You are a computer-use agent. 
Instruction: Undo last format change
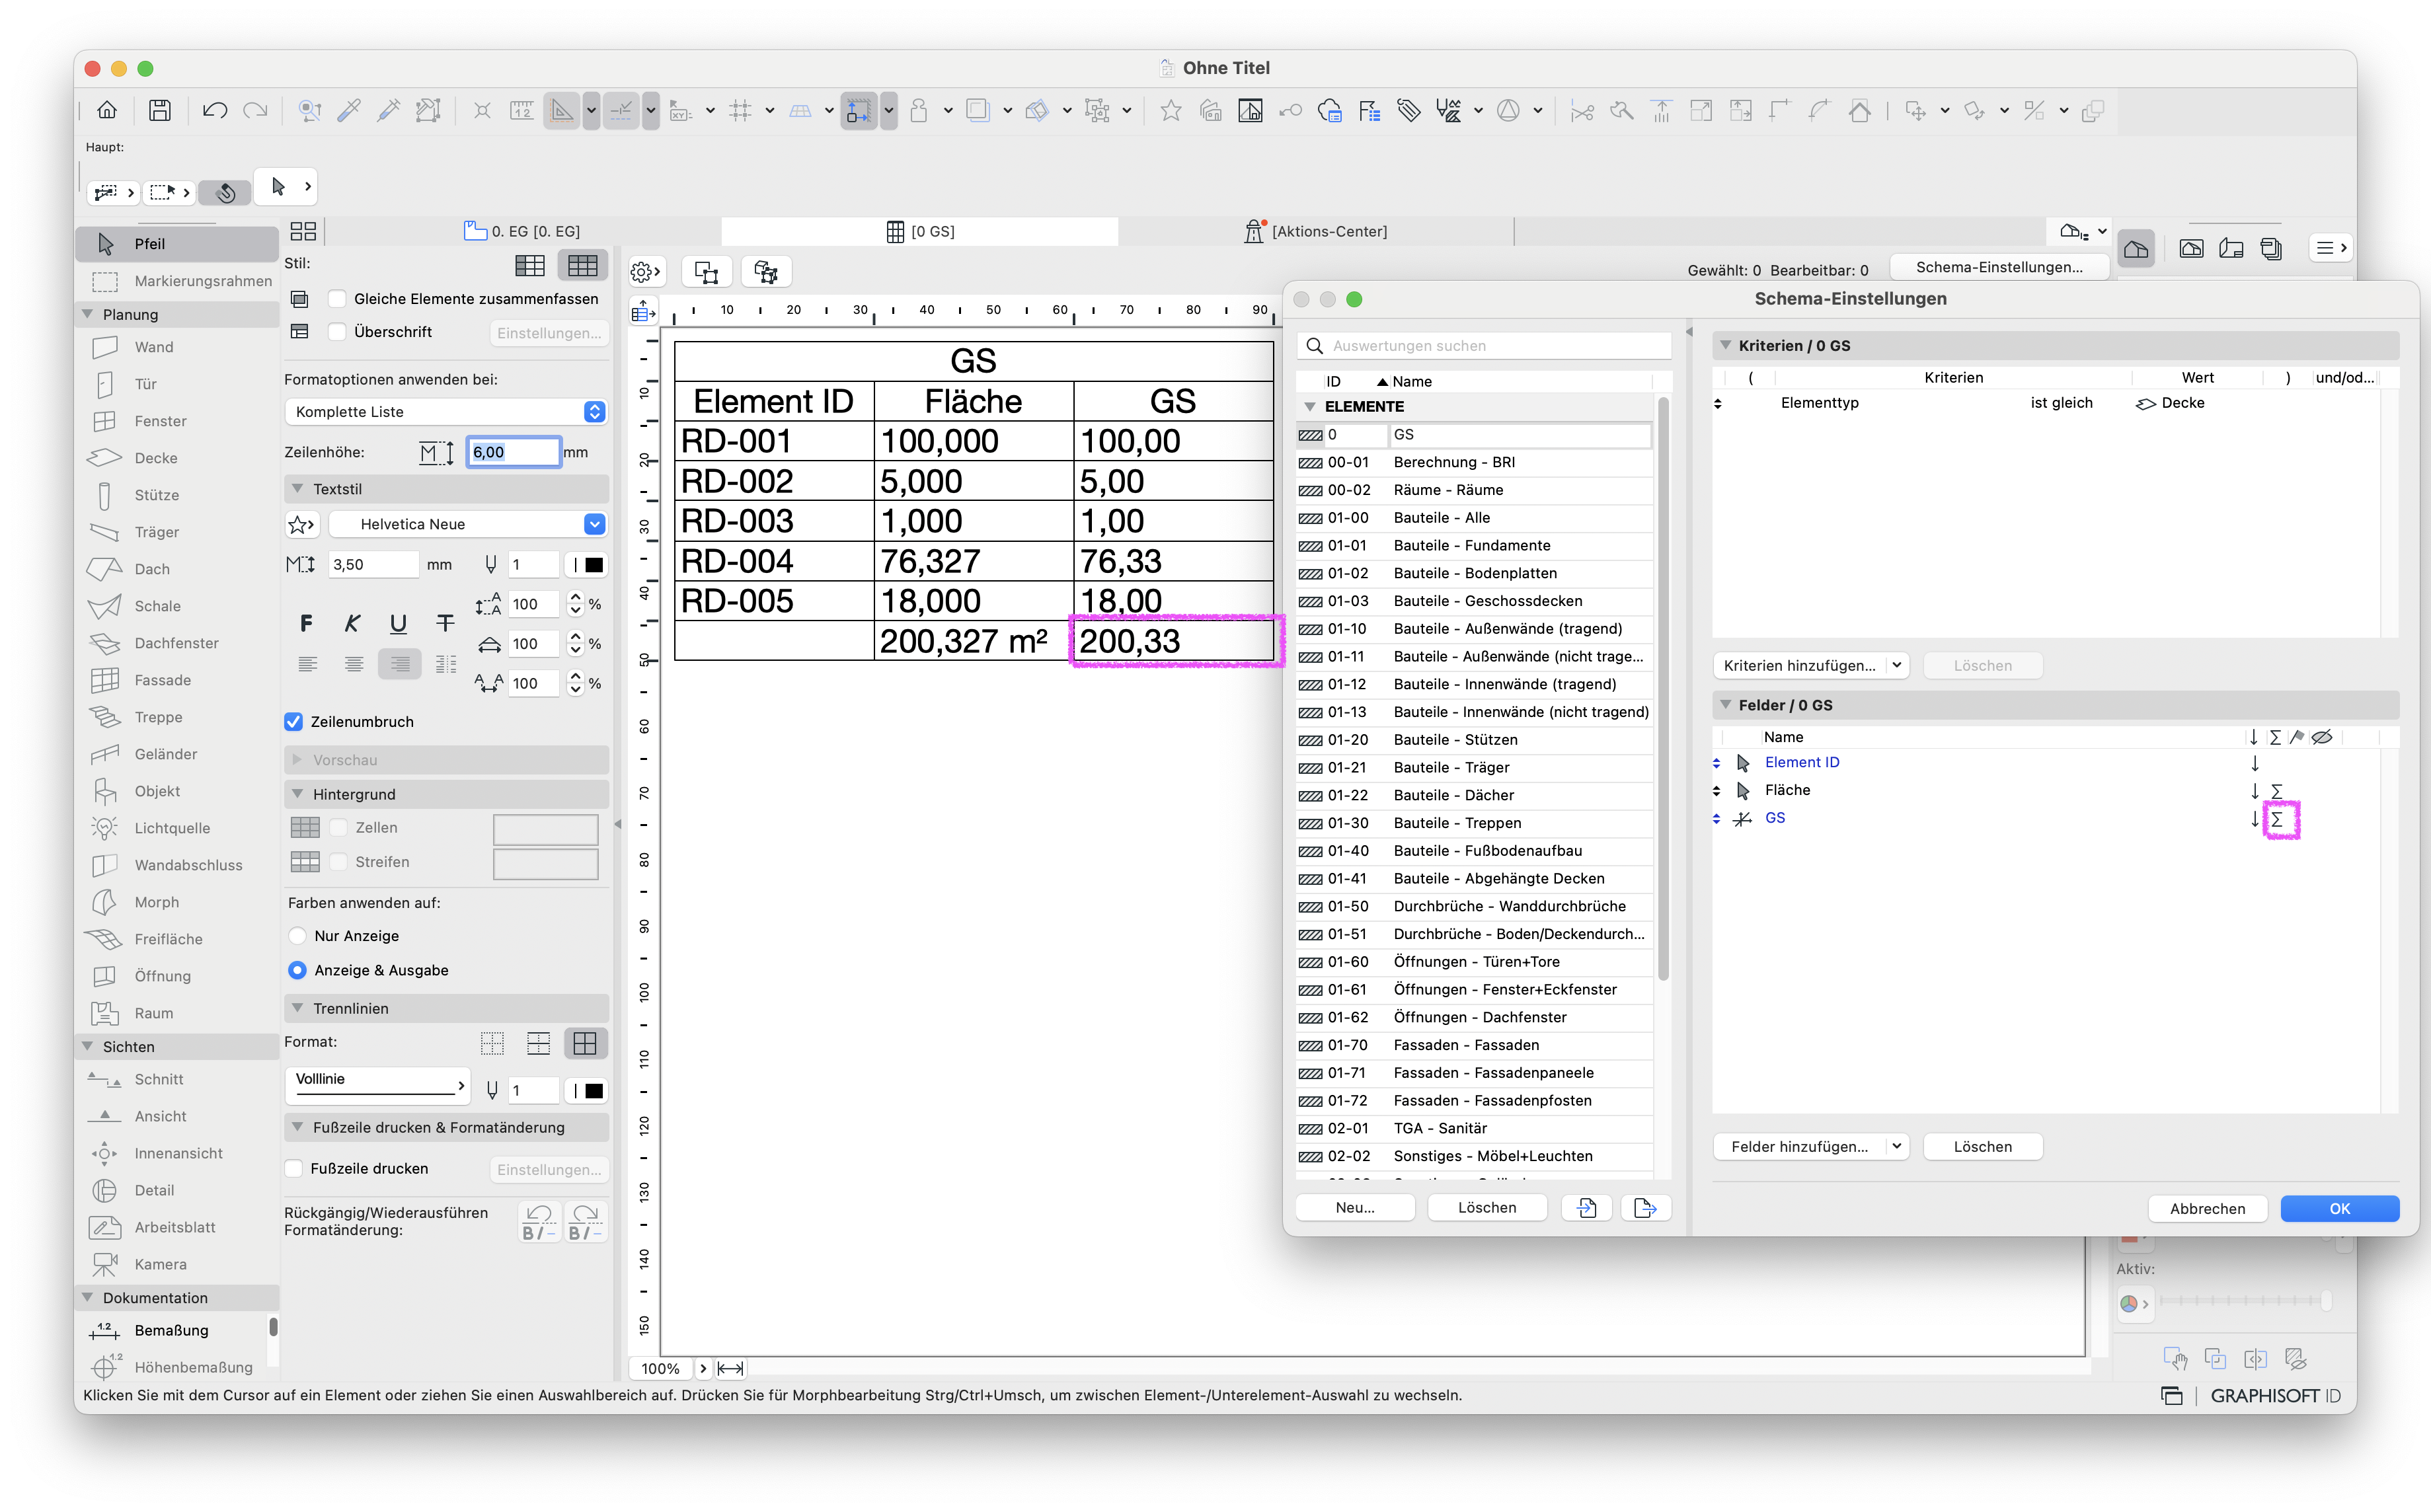(539, 1222)
